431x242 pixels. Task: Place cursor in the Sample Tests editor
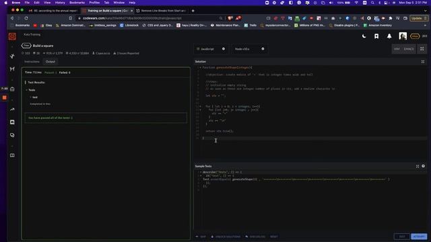[310, 200]
